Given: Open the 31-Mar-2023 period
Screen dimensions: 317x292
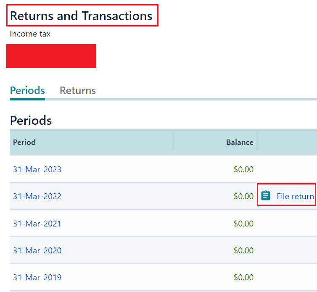Looking at the screenshot, I should click(x=37, y=169).
